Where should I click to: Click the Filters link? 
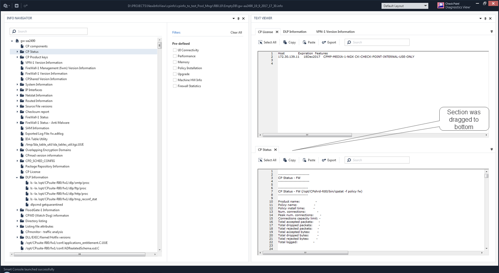176,32
